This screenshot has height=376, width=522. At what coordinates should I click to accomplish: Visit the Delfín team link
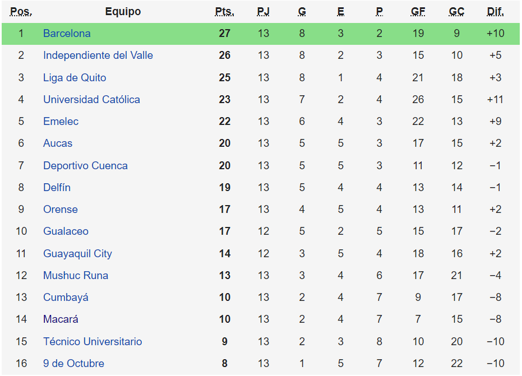[57, 188]
